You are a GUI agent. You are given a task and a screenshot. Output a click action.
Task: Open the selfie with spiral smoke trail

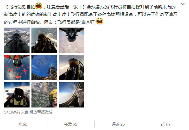[44, 40]
